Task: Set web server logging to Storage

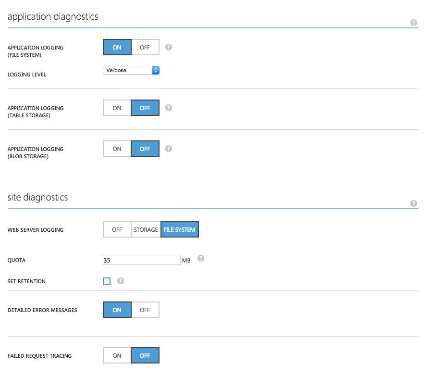Action: point(146,230)
